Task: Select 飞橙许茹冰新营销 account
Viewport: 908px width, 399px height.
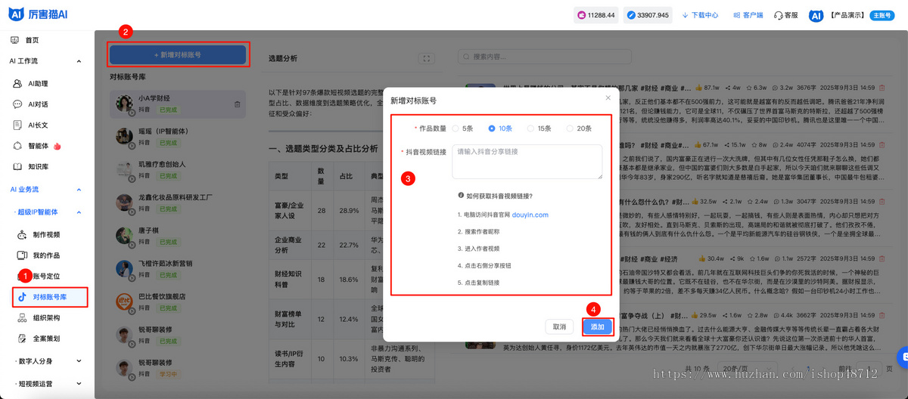Action: [178, 269]
